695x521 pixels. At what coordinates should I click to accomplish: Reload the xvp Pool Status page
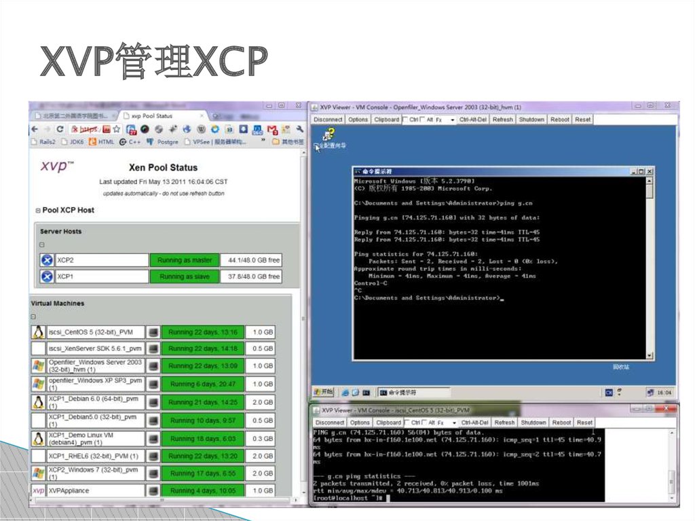pos(60,130)
